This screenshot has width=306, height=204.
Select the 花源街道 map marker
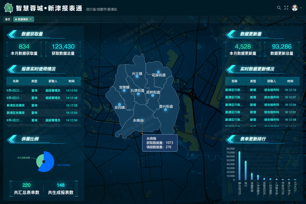pos(158,72)
